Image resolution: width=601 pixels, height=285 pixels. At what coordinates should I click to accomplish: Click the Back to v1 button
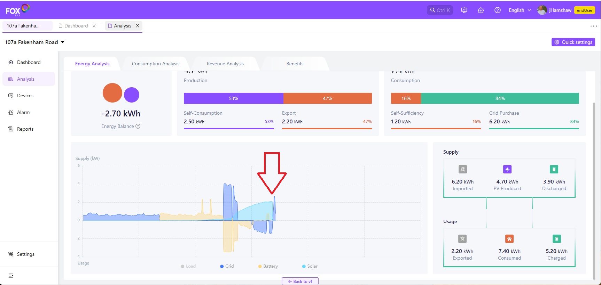pyautogui.click(x=300, y=281)
